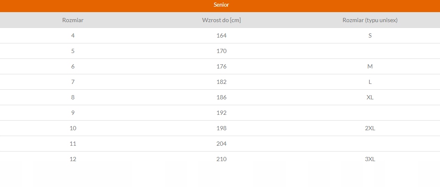Click the 186 height value

pos(221,97)
